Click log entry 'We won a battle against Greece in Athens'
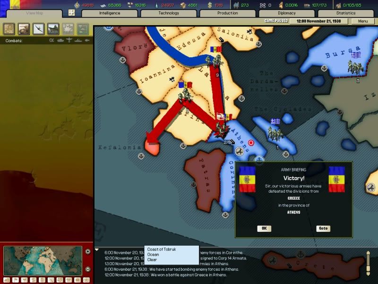 click(x=166, y=275)
